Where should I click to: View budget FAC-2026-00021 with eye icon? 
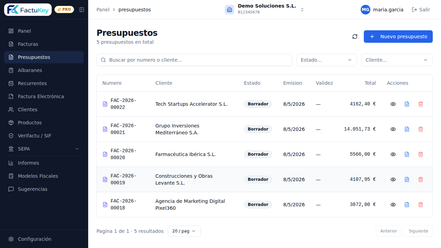[x=393, y=129]
